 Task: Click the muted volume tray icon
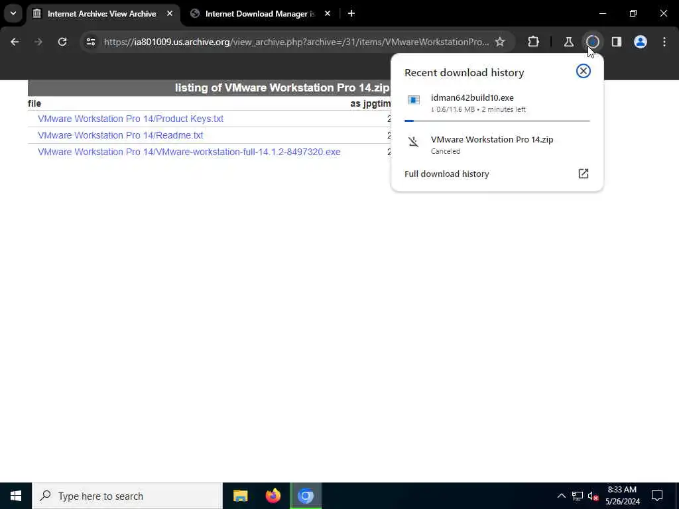tap(593, 496)
